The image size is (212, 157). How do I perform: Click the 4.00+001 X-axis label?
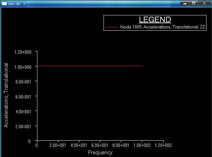79,146
